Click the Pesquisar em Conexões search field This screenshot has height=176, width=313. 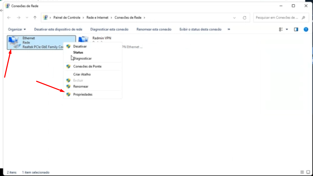(277, 17)
